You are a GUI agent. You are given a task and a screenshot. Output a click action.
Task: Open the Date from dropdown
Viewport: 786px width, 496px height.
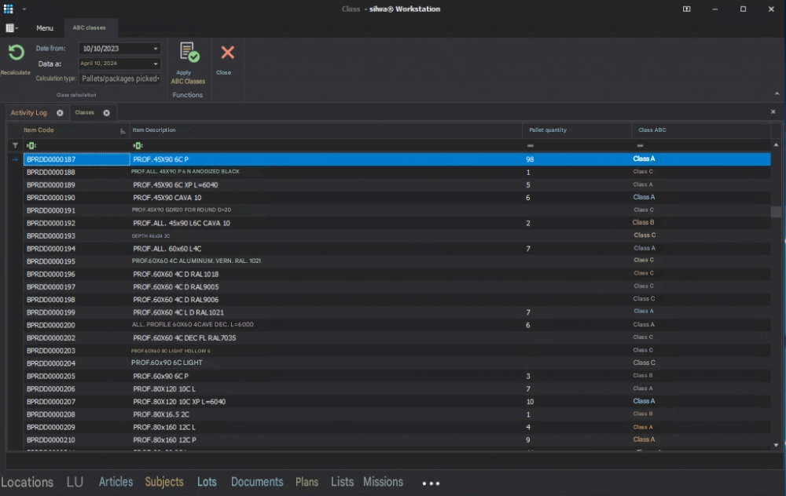pyautogui.click(x=156, y=49)
